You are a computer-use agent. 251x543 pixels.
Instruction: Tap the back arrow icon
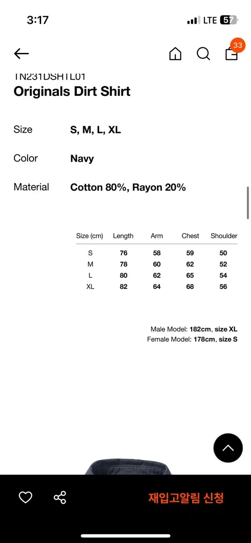(x=21, y=54)
